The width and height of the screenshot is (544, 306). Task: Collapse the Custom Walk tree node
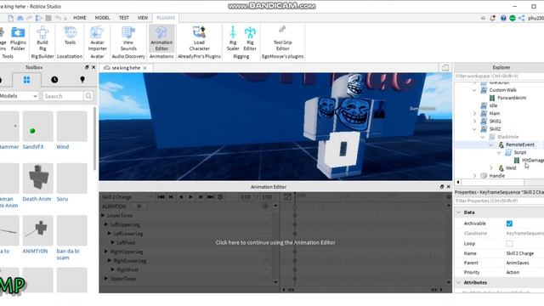click(474, 90)
